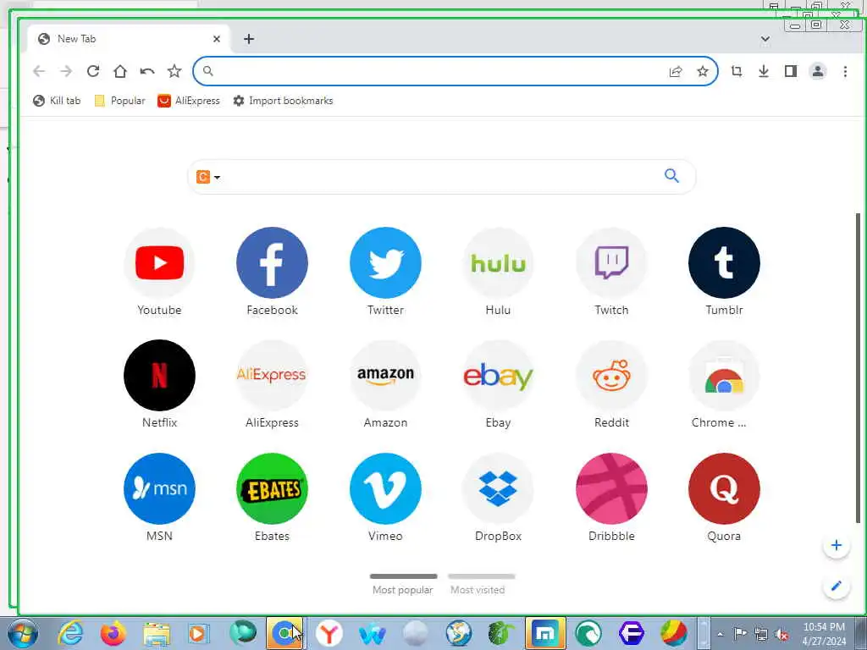Open Windows Explorer folder from taskbar
The image size is (867, 650).
coord(157,633)
